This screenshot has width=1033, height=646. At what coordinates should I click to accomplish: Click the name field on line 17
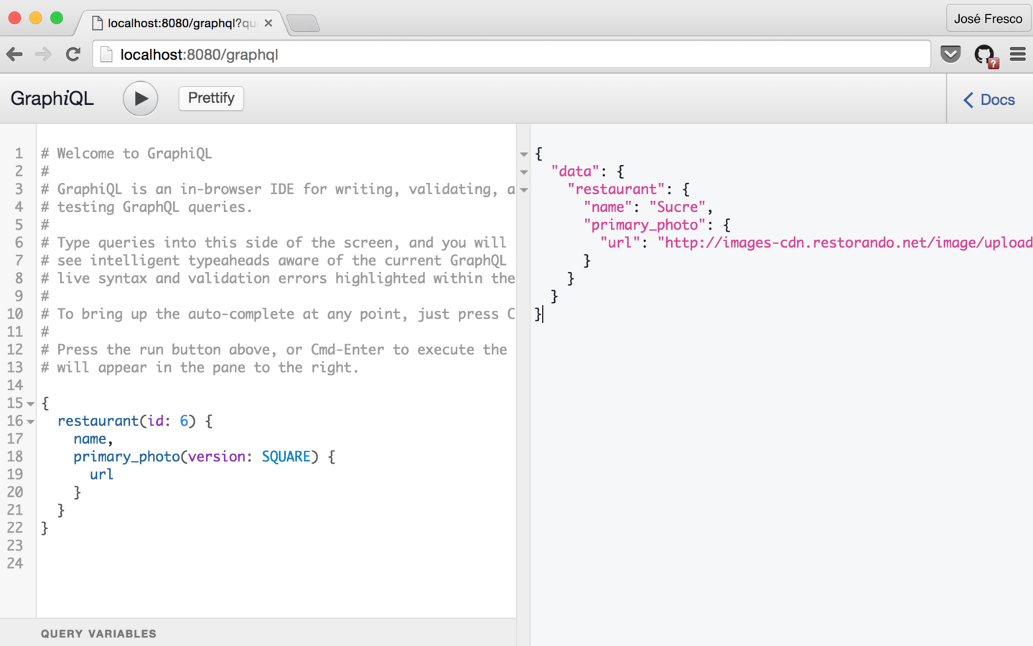pyautogui.click(x=90, y=439)
